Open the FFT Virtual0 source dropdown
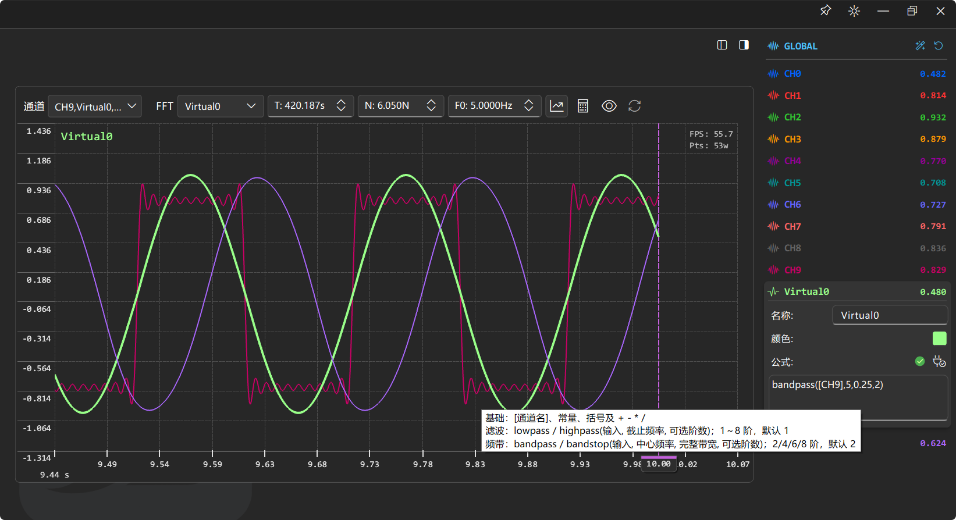Image resolution: width=956 pixels, height=520 pixels. (221, 106)
